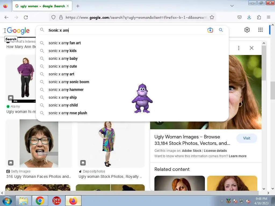Bookmark this page with the star icon
The height and width of the screenshot is (206, 275).
[212, 17]
